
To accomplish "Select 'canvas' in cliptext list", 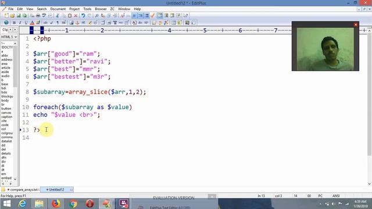I will coord(6,113).
